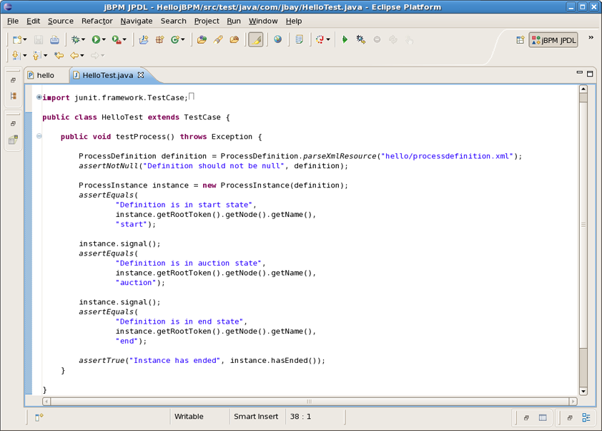The image size is (602, 431).
Task: Open the web browser globe icon
Action: [277, 40]
